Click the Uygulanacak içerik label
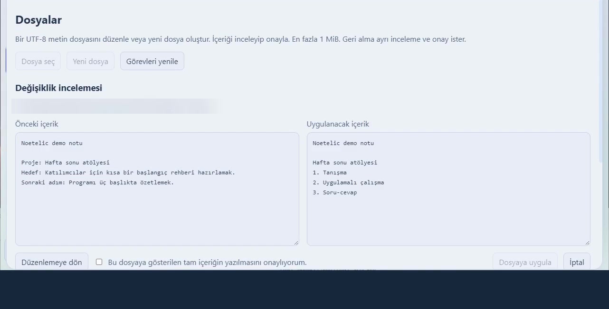 338,124
